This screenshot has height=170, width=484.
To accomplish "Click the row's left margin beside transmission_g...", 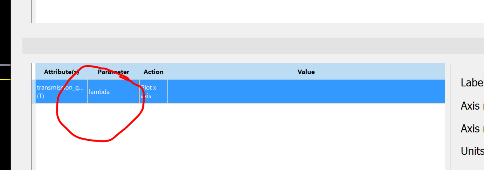I will (x=34, y=92).
